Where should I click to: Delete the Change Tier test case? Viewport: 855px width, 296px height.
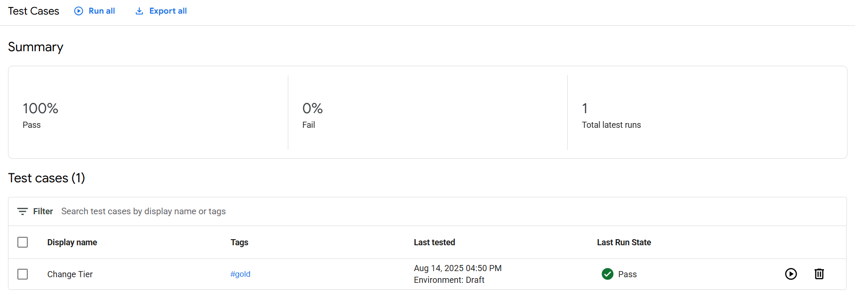[x=819, y=274]
